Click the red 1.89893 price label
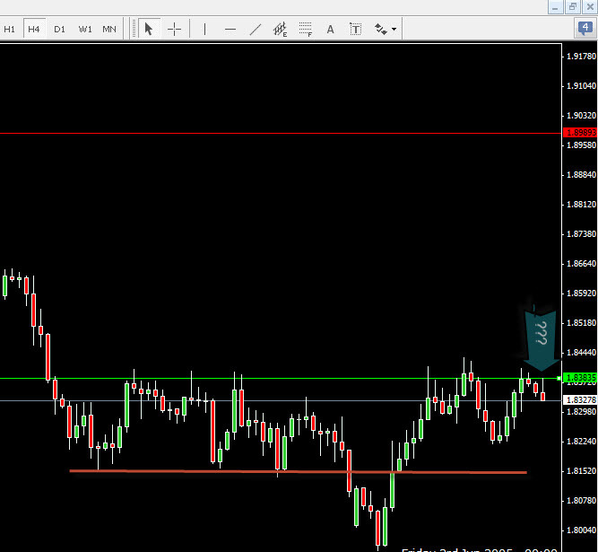This screenshot has width=598, height=552. click(x=580, y=133)
